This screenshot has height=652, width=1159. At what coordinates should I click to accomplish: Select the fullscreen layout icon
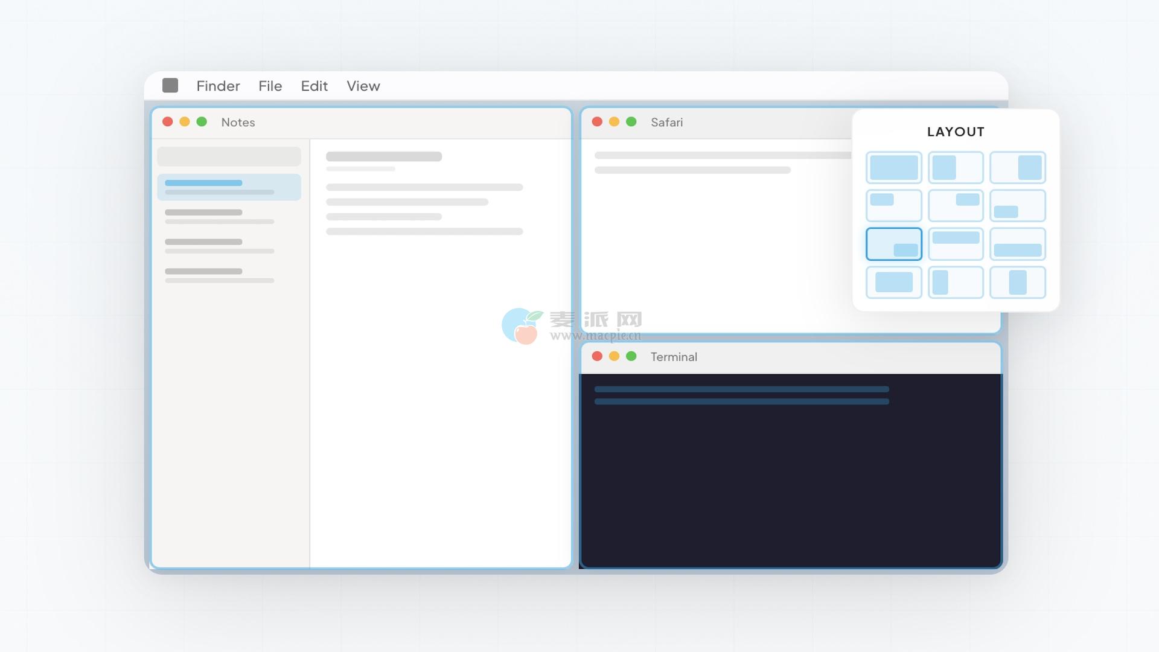(893, 167)
